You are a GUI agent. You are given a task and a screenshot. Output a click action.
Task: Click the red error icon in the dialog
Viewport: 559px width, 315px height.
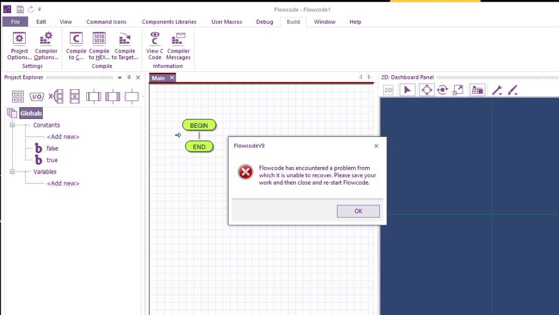click(245, 172)
